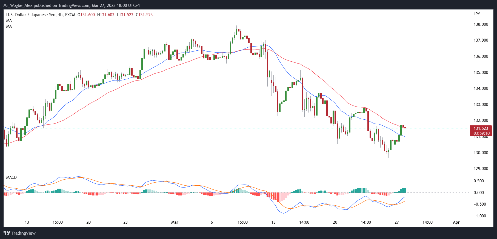This screenshot has width=497, height=239.
Task: Click the 130.000 price axis label
Action: (481, 153)
